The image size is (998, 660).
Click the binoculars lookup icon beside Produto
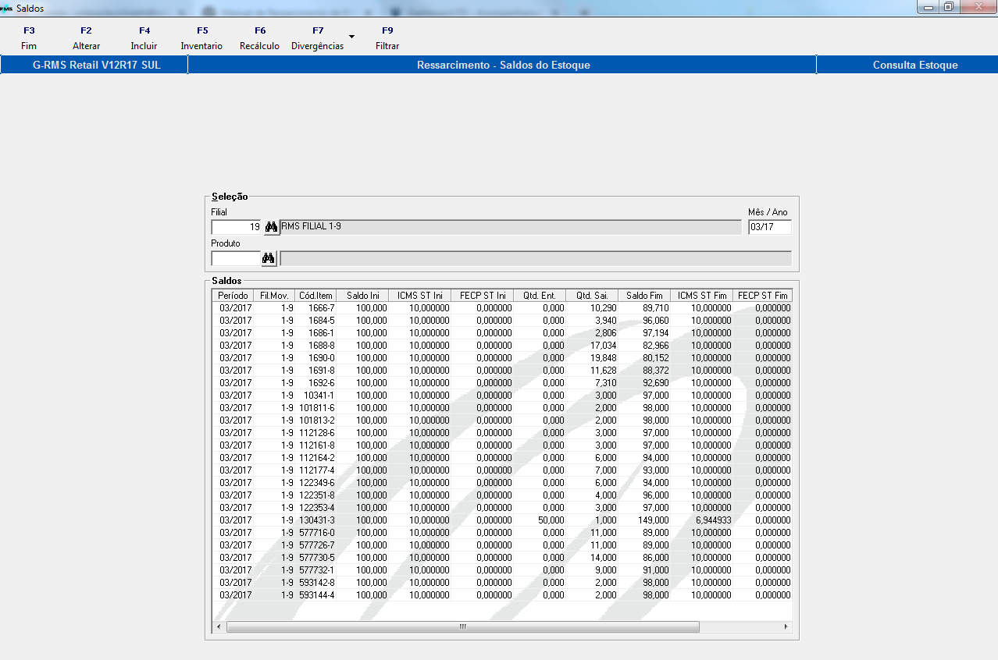[x=269, y=258]
